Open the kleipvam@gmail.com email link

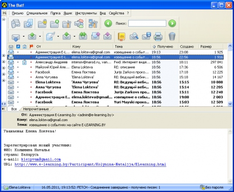(x=41, y=159)
